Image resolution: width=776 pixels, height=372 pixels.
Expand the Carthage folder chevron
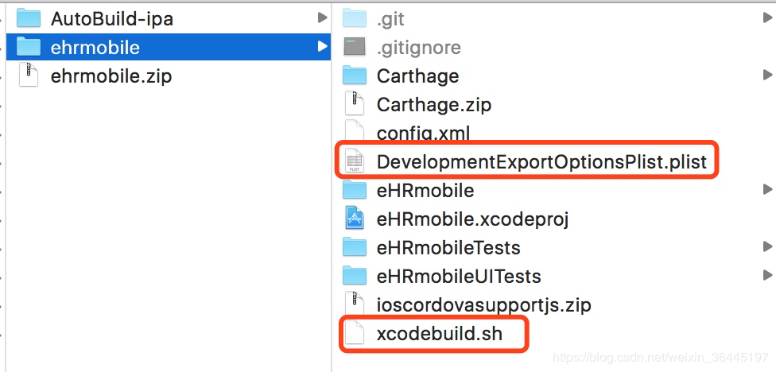pyautogui.click(x=767, y=76)
